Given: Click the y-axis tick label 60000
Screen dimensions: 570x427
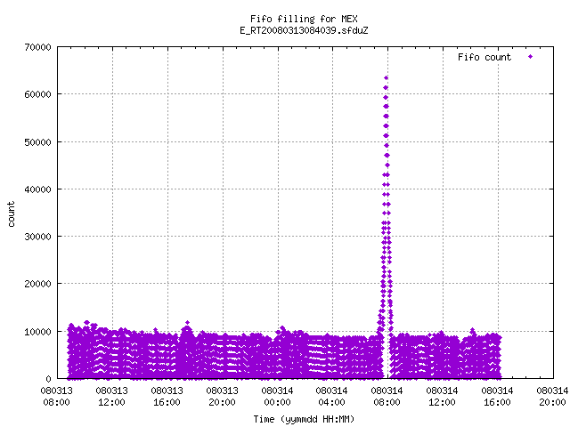Looking at the screenshot, I should point(37,94).
